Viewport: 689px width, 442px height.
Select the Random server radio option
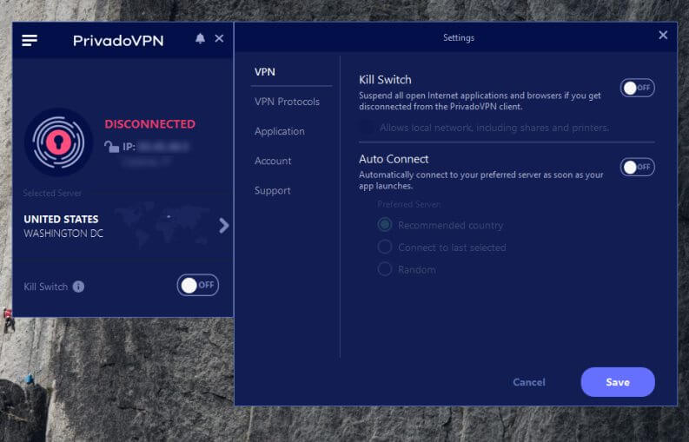click(x=385, y=269)
